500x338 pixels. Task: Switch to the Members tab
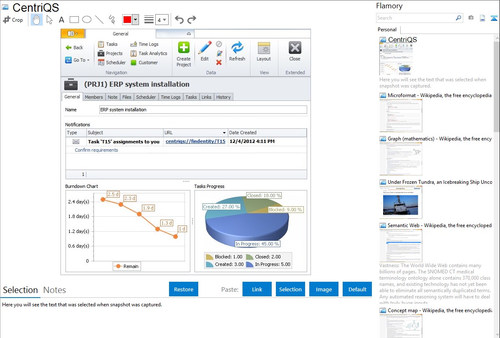click(x=94, y=97)
